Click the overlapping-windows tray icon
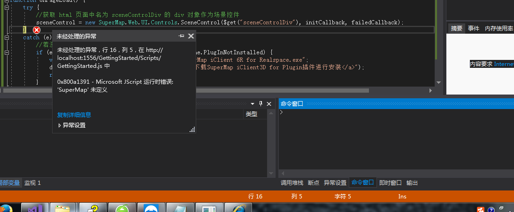This screenshot has height=212, width=514. (501, 208)
